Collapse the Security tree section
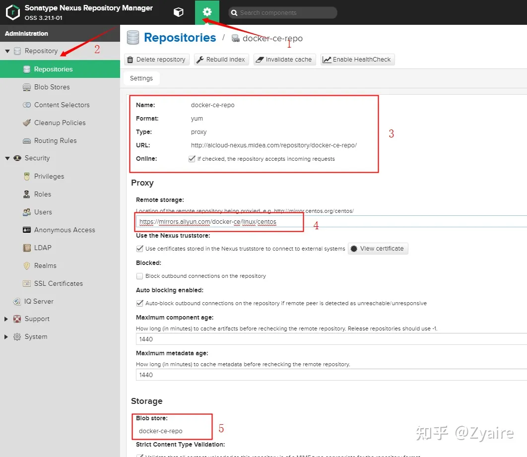527x457 pixels. tap(7, 158)
